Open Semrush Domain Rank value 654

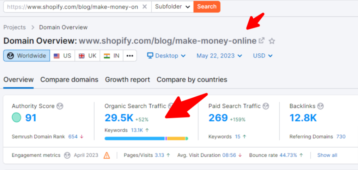[x=73, y=136]
